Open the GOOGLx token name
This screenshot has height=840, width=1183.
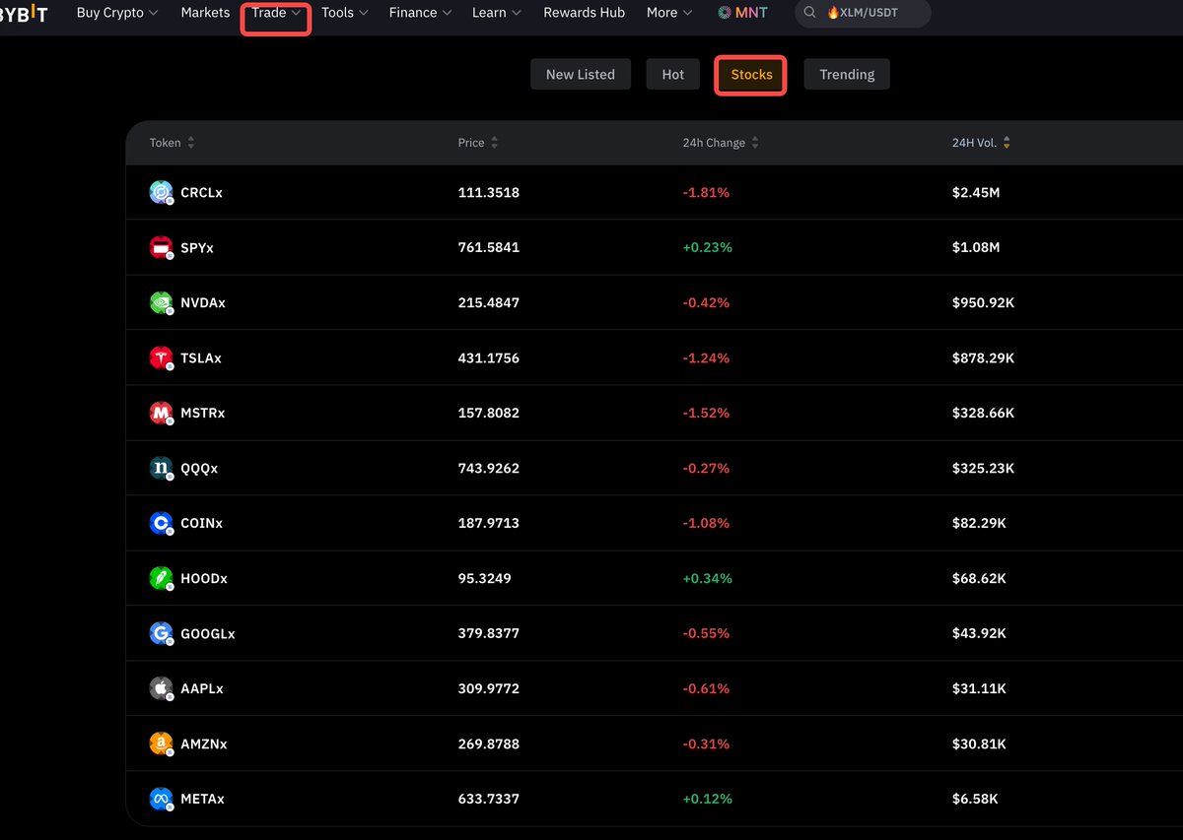[208, 634]
